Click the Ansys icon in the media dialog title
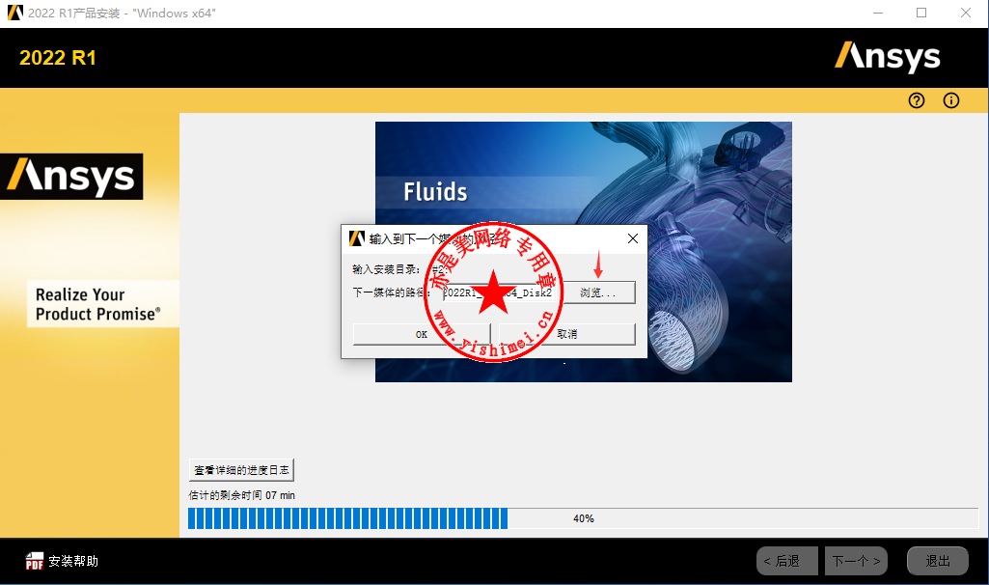 pyautogui.click(x=357, y=238)
